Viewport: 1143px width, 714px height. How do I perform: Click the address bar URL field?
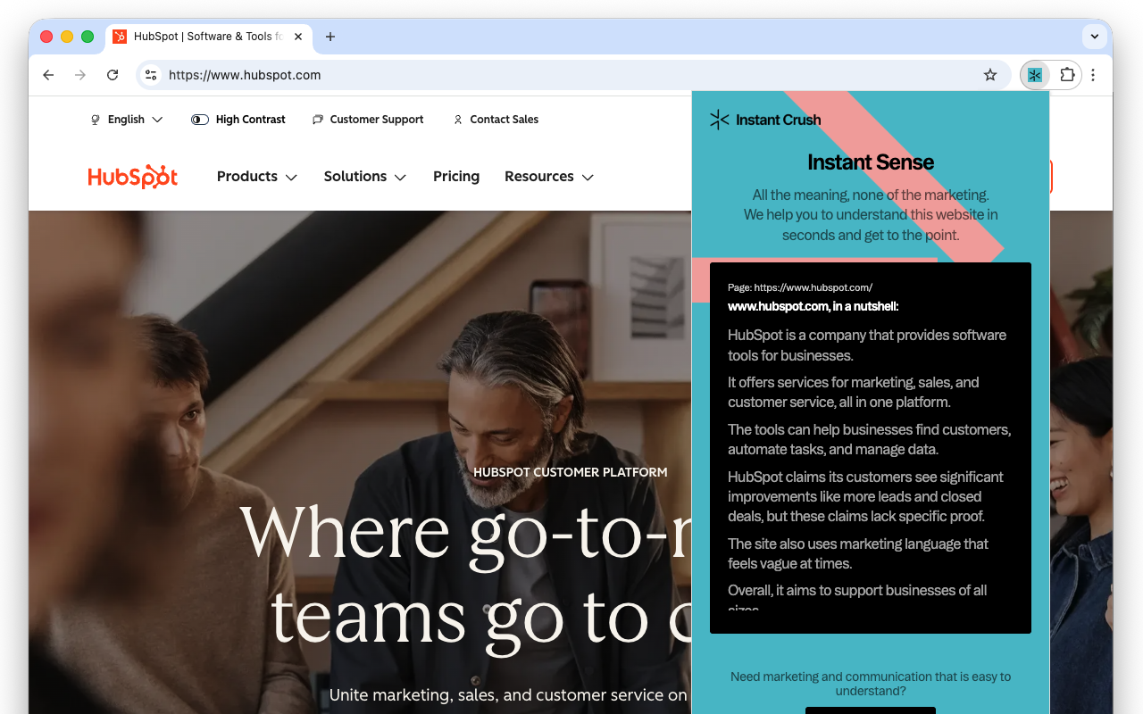tap(536, 75)
